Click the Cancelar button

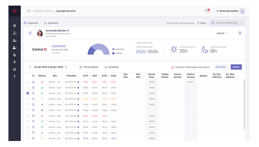(221, 67)
